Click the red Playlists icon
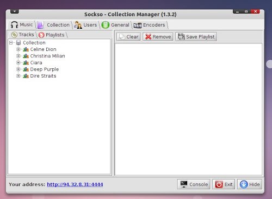272x199 pixels. tap(41, 35)
